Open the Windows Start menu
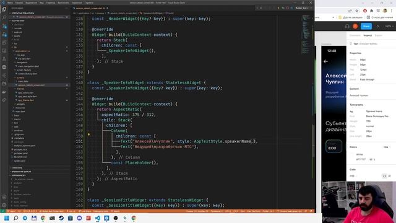 [7, 218]
